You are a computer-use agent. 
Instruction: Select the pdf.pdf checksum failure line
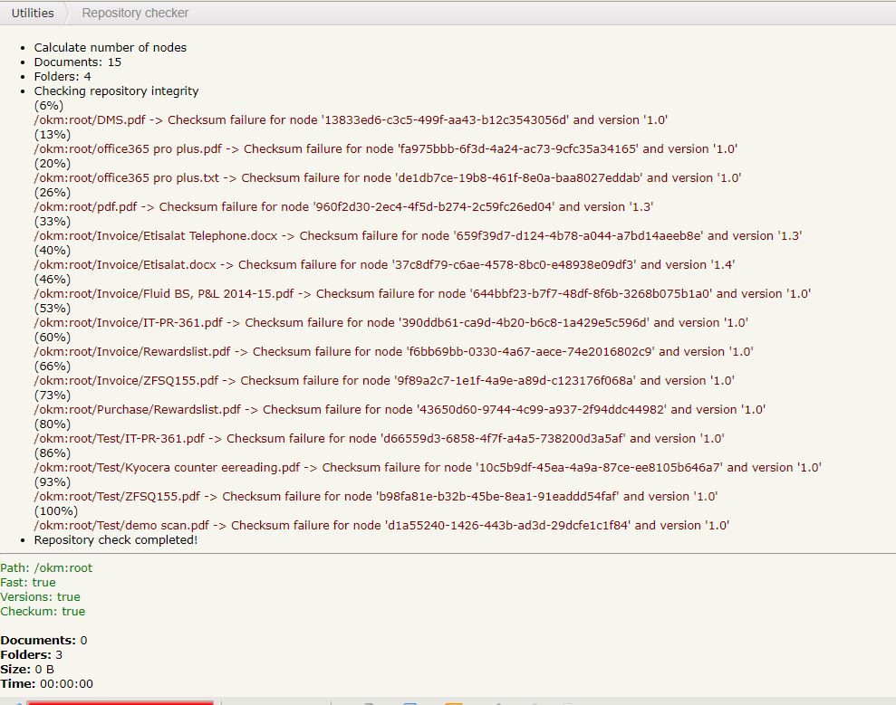[x=343, y=206]
